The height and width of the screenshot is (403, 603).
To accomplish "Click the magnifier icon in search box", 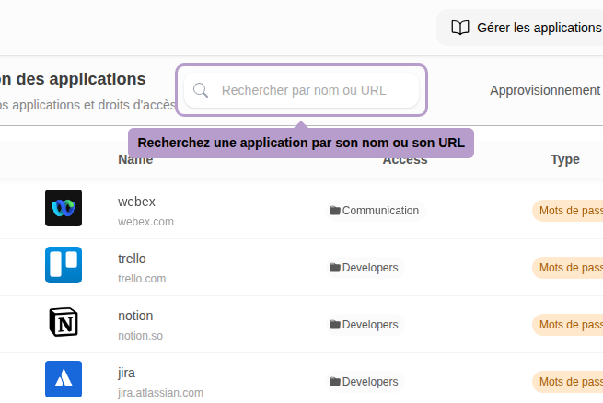I will (x=201, y=90).
